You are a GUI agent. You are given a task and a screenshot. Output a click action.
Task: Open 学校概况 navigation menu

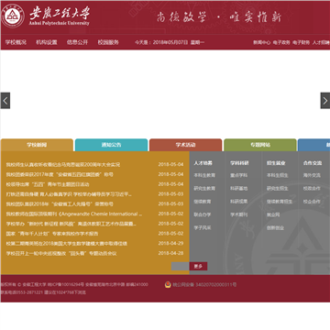coord(16,42)
